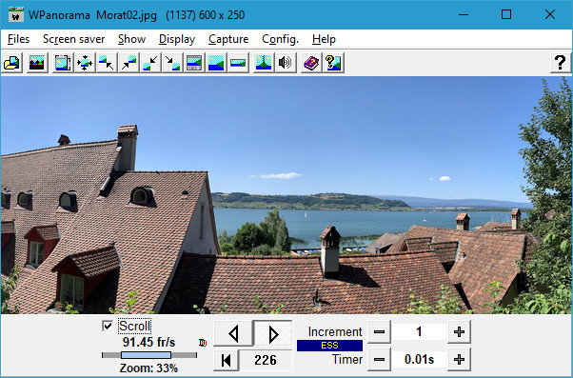The width and height of the screenshot is (573, 378).
Task: Click the center image icon with four arrows
Action: click(85, 63)
